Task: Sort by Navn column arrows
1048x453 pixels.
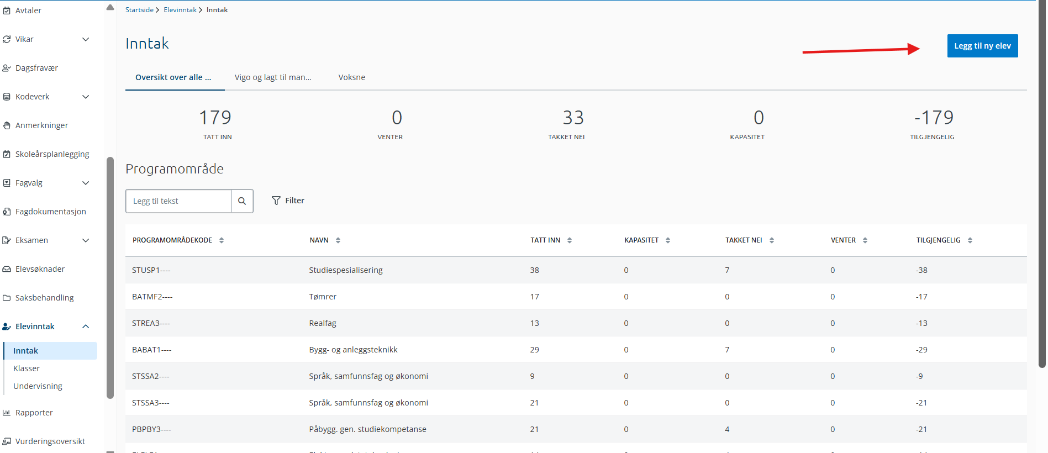Action: pos(338,240)
